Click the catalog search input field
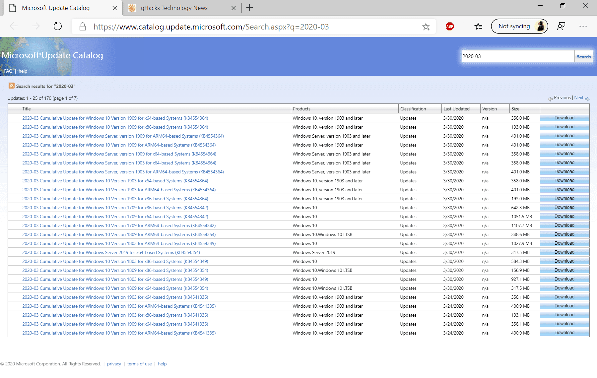 click(x=518, y=56)
